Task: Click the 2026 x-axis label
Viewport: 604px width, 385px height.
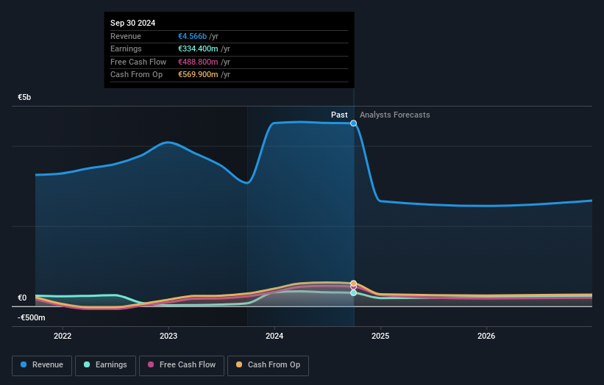Action: pos(486,336)
